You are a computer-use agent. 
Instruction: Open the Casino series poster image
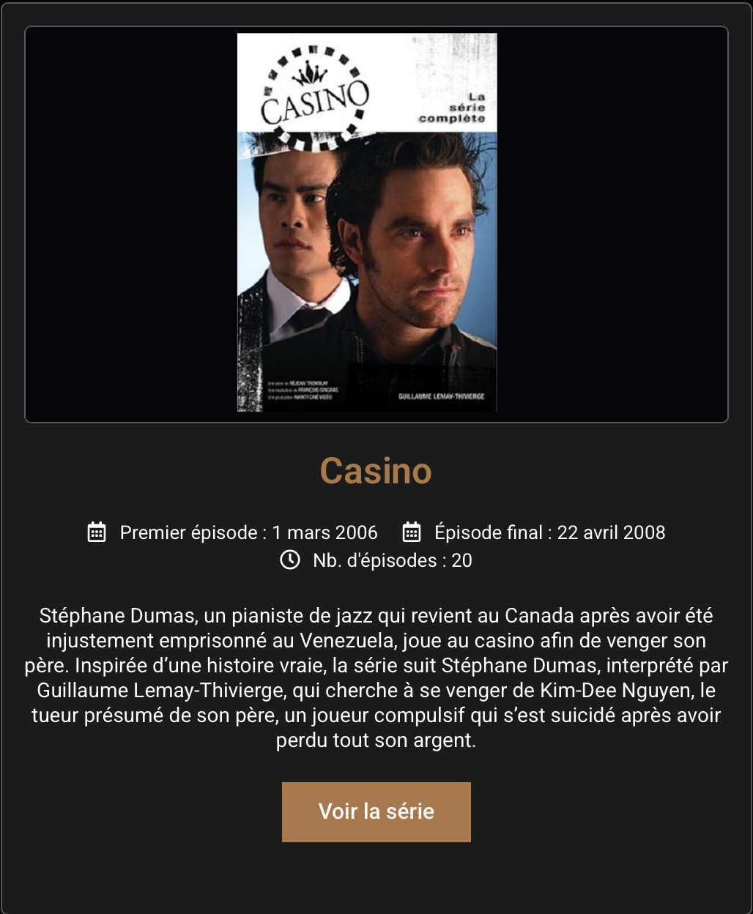367,223
